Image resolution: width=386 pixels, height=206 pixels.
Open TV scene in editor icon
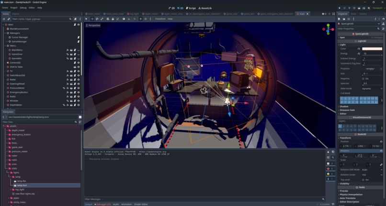(x=71, y=71)
